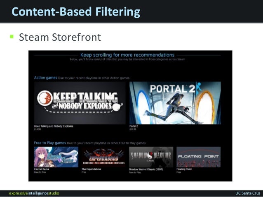Click the 'Eternal Senia' title text
The width and height of the screenshot is (263, 197).
(42, 169)
